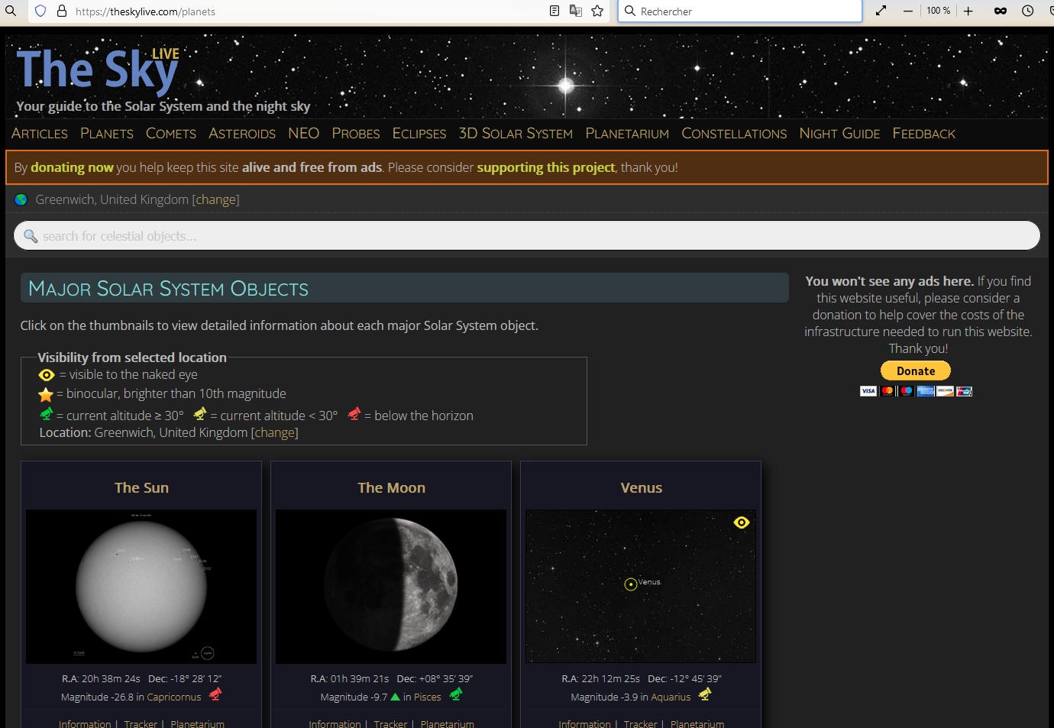Open reader view icon in address bar

(x=554, y=11)
